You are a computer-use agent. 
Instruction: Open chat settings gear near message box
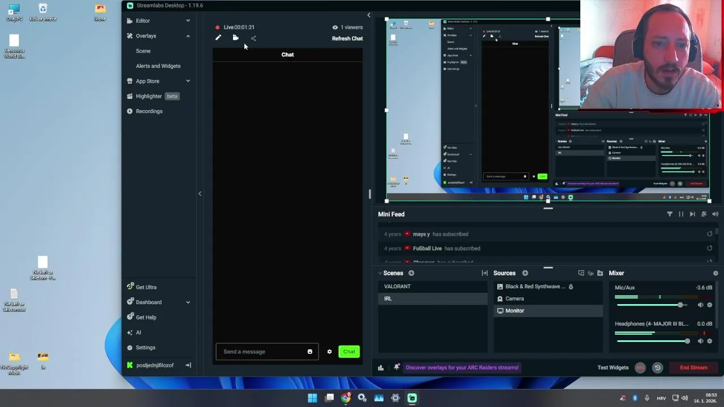coord(329,352)
